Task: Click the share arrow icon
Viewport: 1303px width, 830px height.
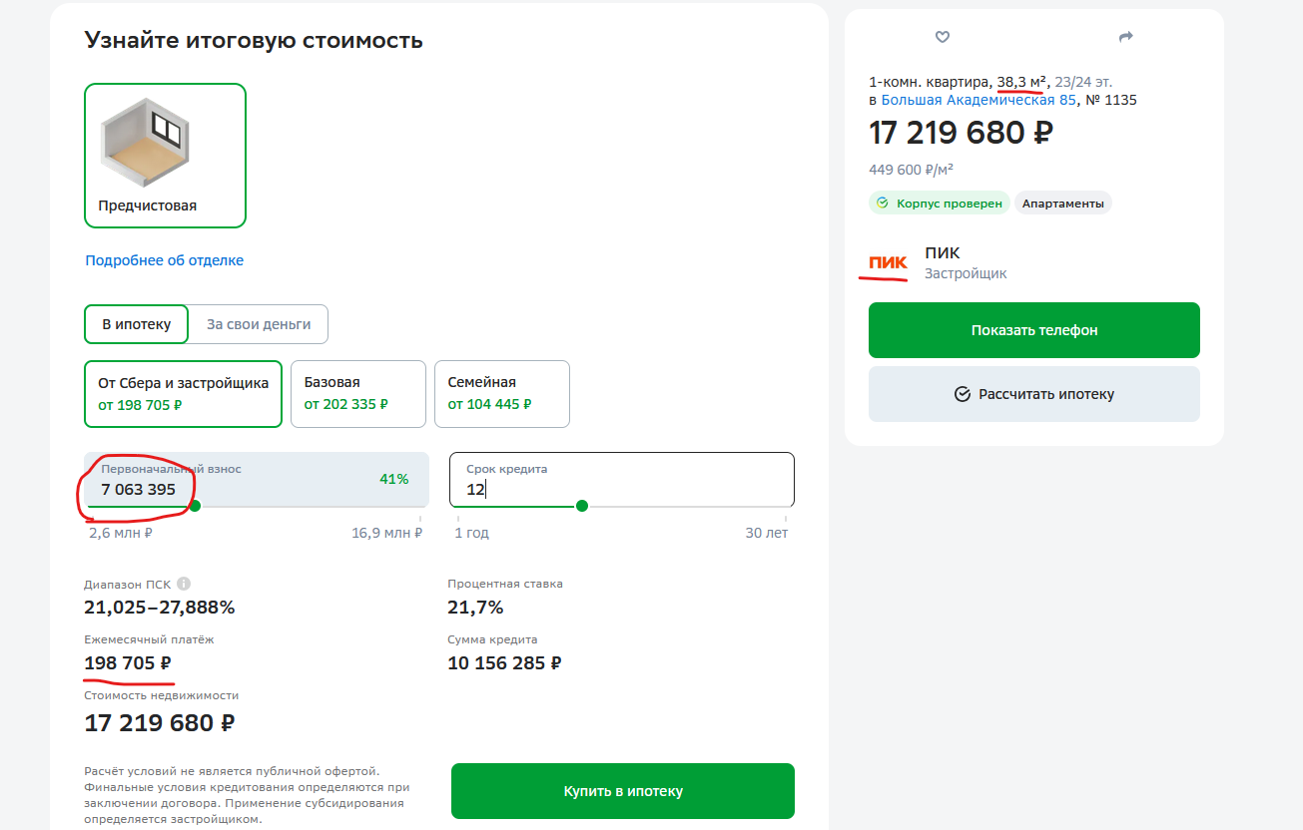Action: (1126, 37)
